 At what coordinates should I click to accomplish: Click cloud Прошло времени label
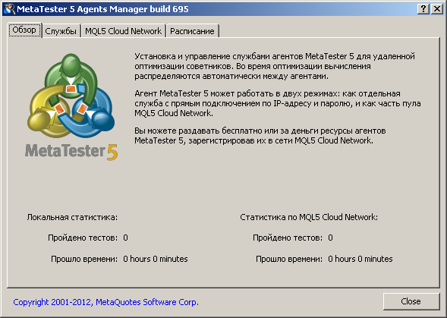[x=289, y=259]
